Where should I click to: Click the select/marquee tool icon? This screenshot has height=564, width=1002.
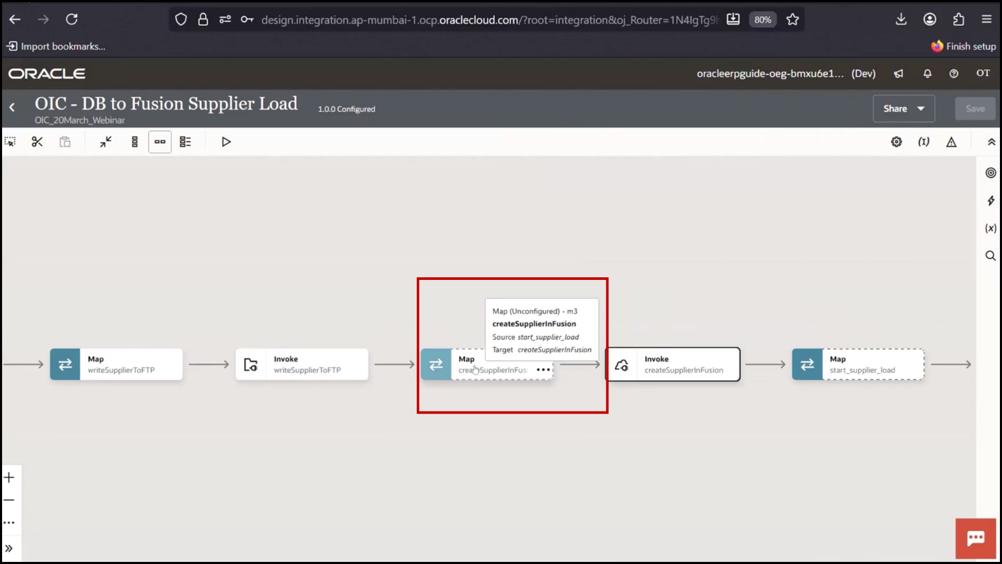click(10, 142)
